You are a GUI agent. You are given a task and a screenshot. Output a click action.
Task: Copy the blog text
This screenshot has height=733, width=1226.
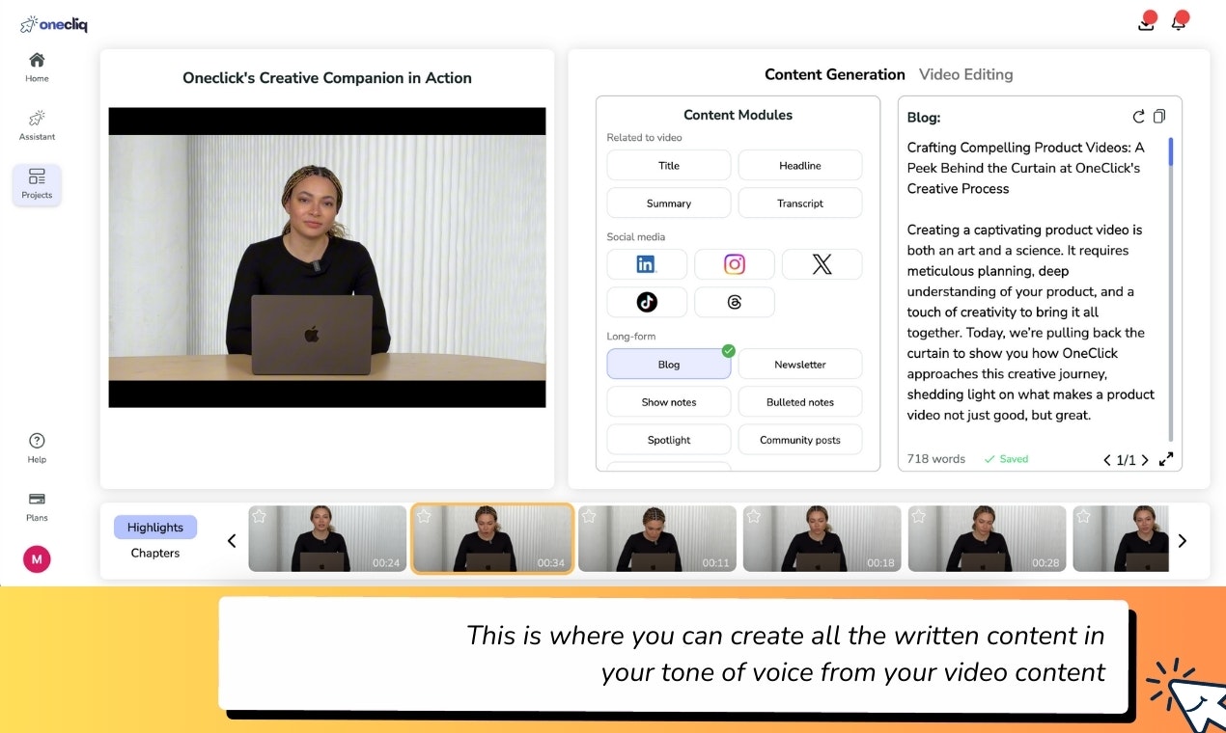coord(1159,117)
